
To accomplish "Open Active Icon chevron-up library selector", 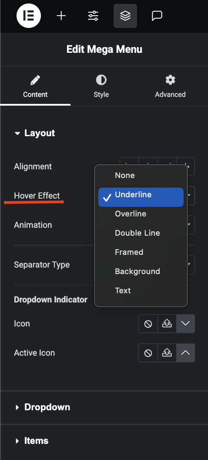I will point(185,353).
